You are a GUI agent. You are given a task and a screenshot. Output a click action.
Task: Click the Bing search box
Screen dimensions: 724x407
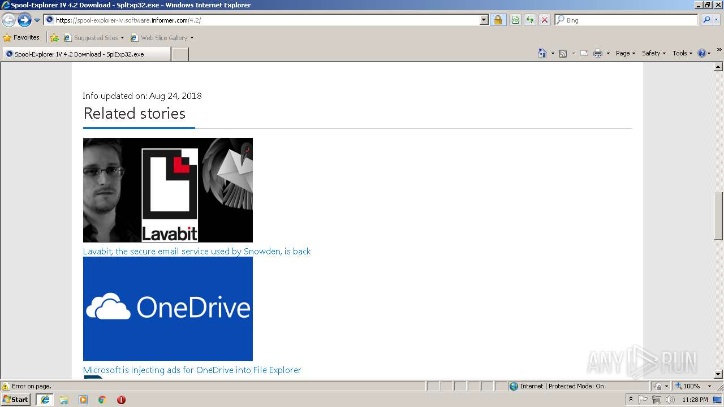point(626,20)
